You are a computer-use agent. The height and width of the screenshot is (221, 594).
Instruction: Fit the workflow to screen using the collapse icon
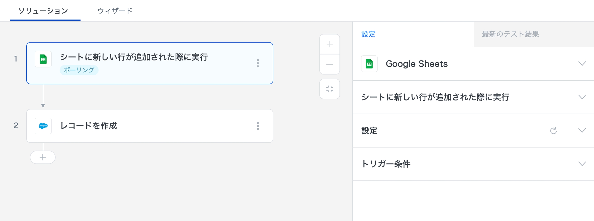329,89
